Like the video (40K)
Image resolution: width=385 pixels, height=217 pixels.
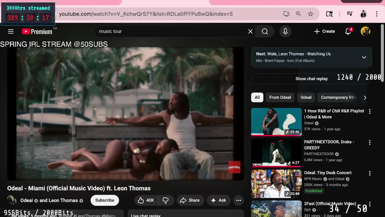point(146,200)
